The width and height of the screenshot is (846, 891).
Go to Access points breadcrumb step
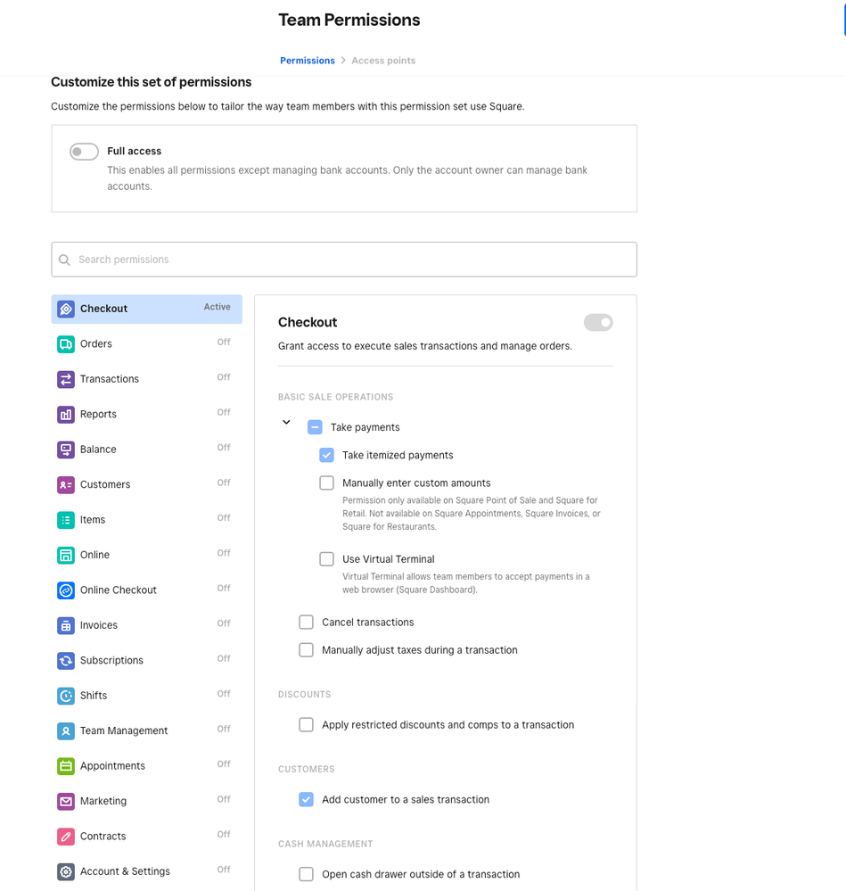click(x=383, y=61)
